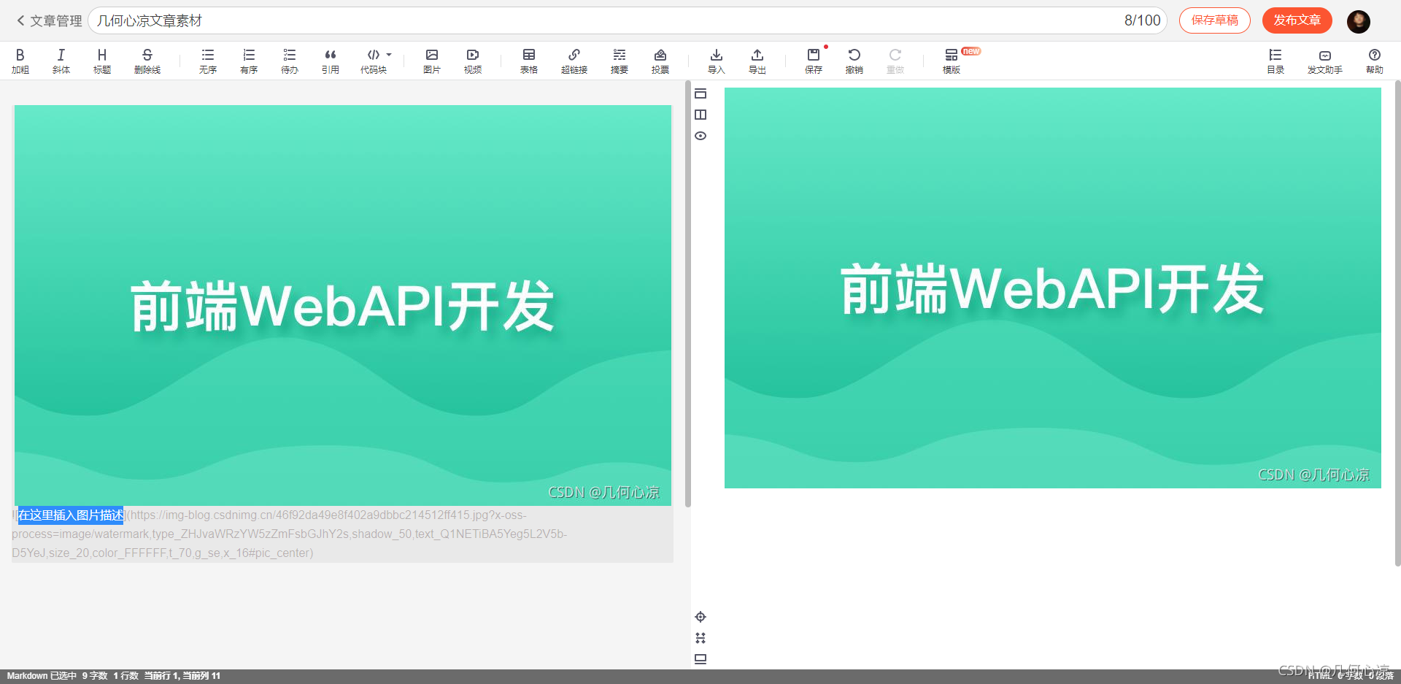Apply strikethrough (删除线)

tap(147, 61)
